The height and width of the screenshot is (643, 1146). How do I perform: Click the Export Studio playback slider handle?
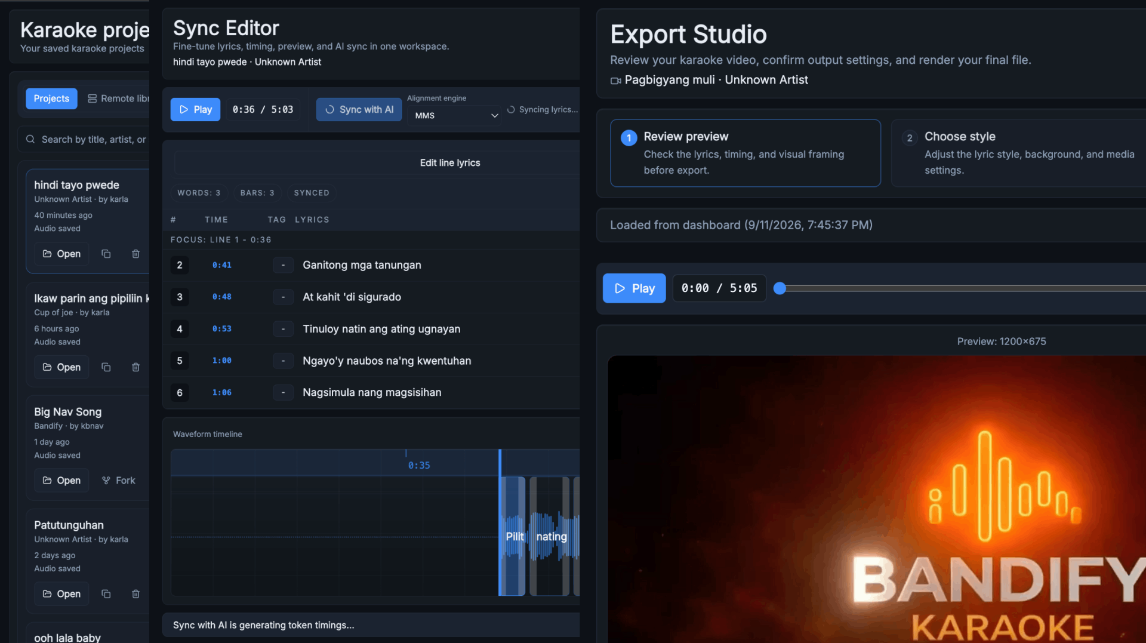[x=780, y=288]
